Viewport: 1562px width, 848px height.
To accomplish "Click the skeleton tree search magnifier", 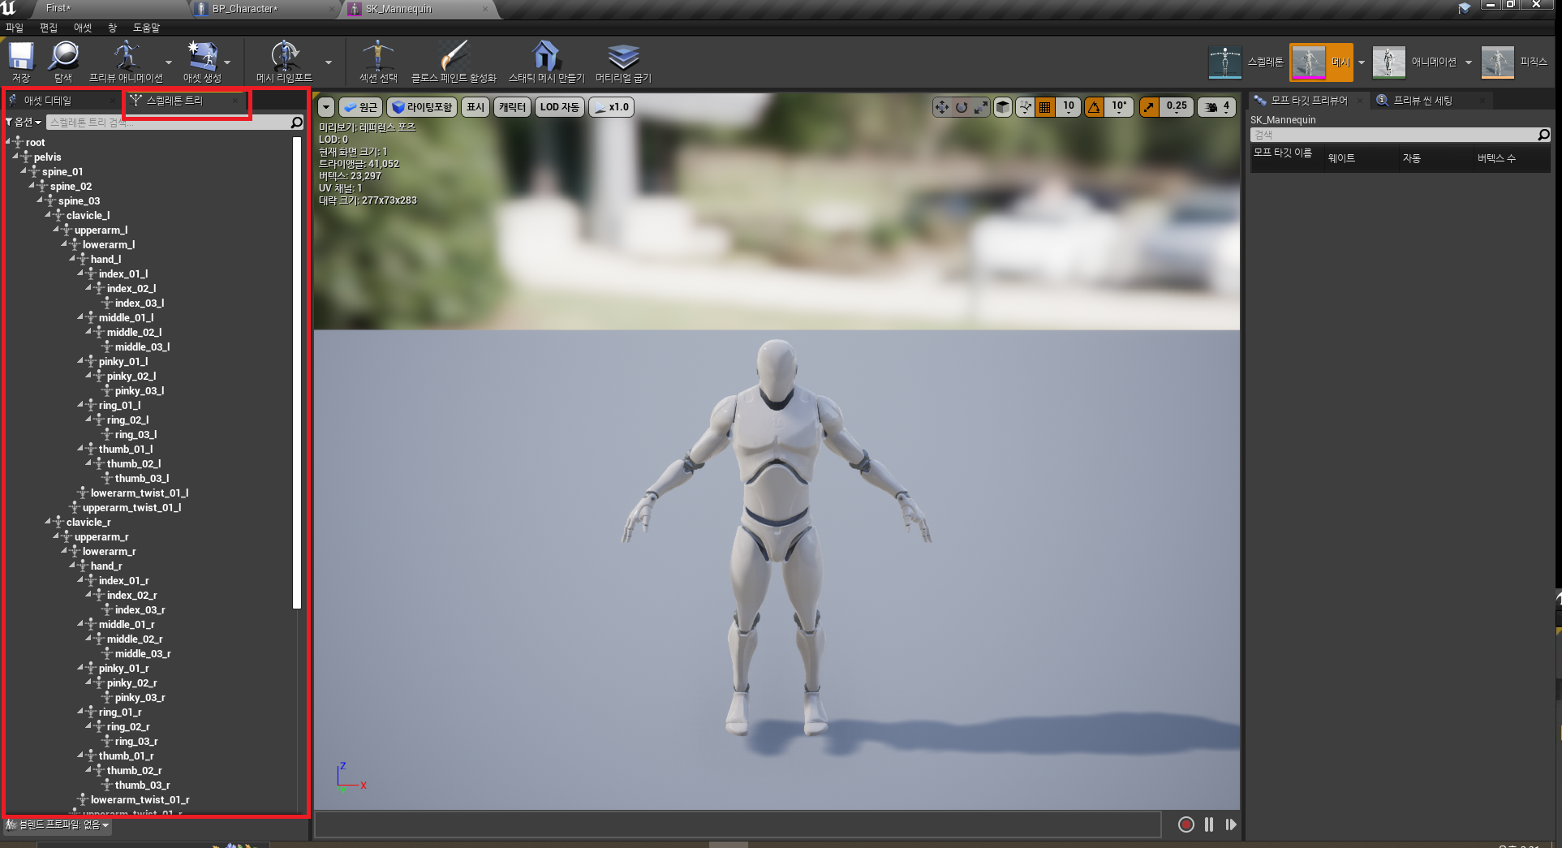I will pyautogui.click(x=297, y=122).
